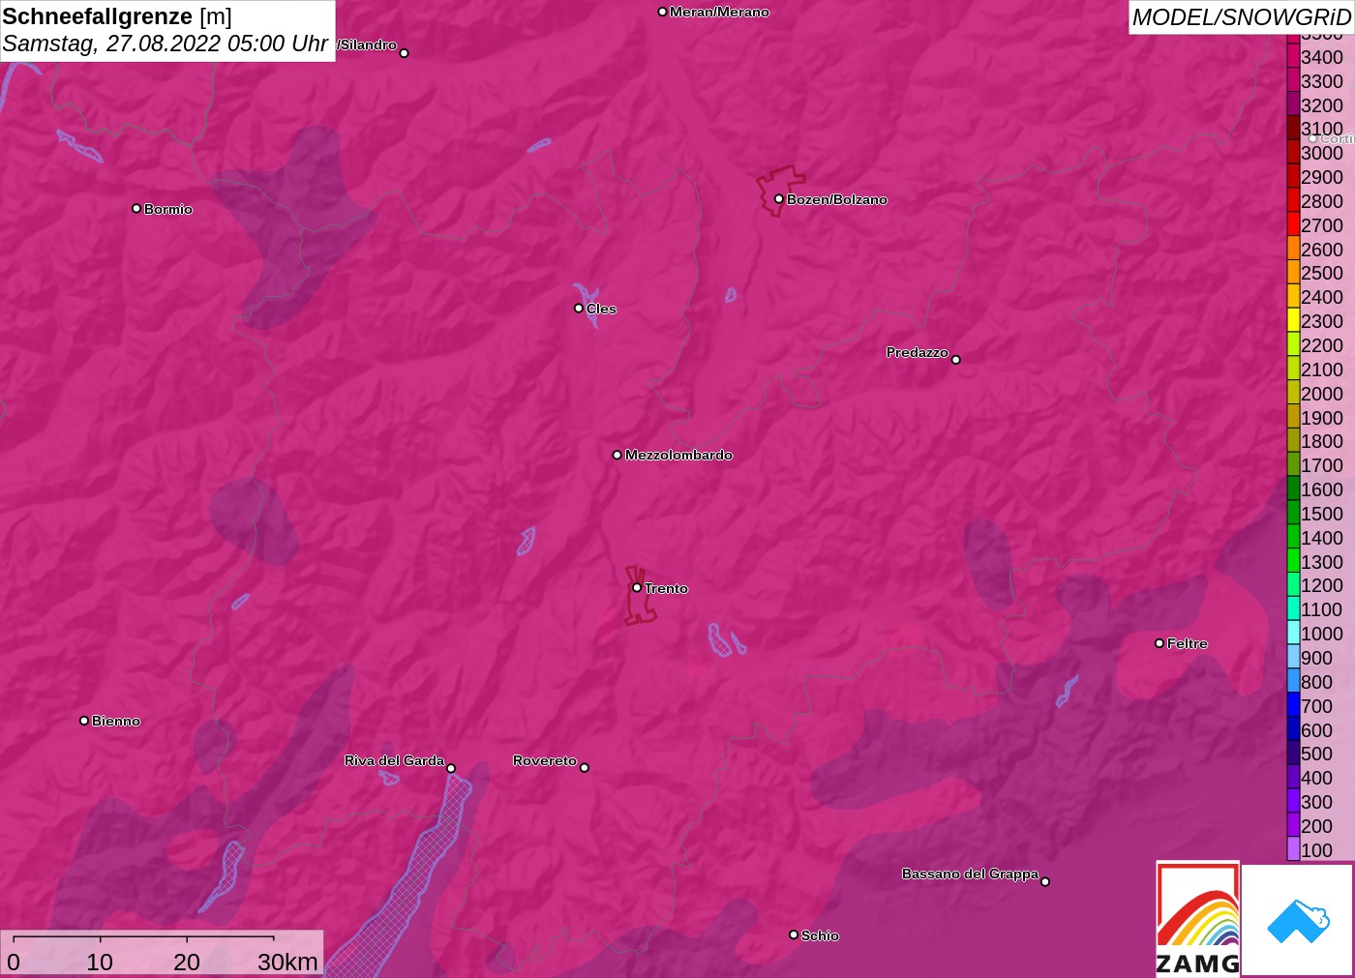Image resolution: width=1355 pixels, height=978 pixels.
Task: Click the 1000 cyan legend swatch
Action: pos(1293,633)
